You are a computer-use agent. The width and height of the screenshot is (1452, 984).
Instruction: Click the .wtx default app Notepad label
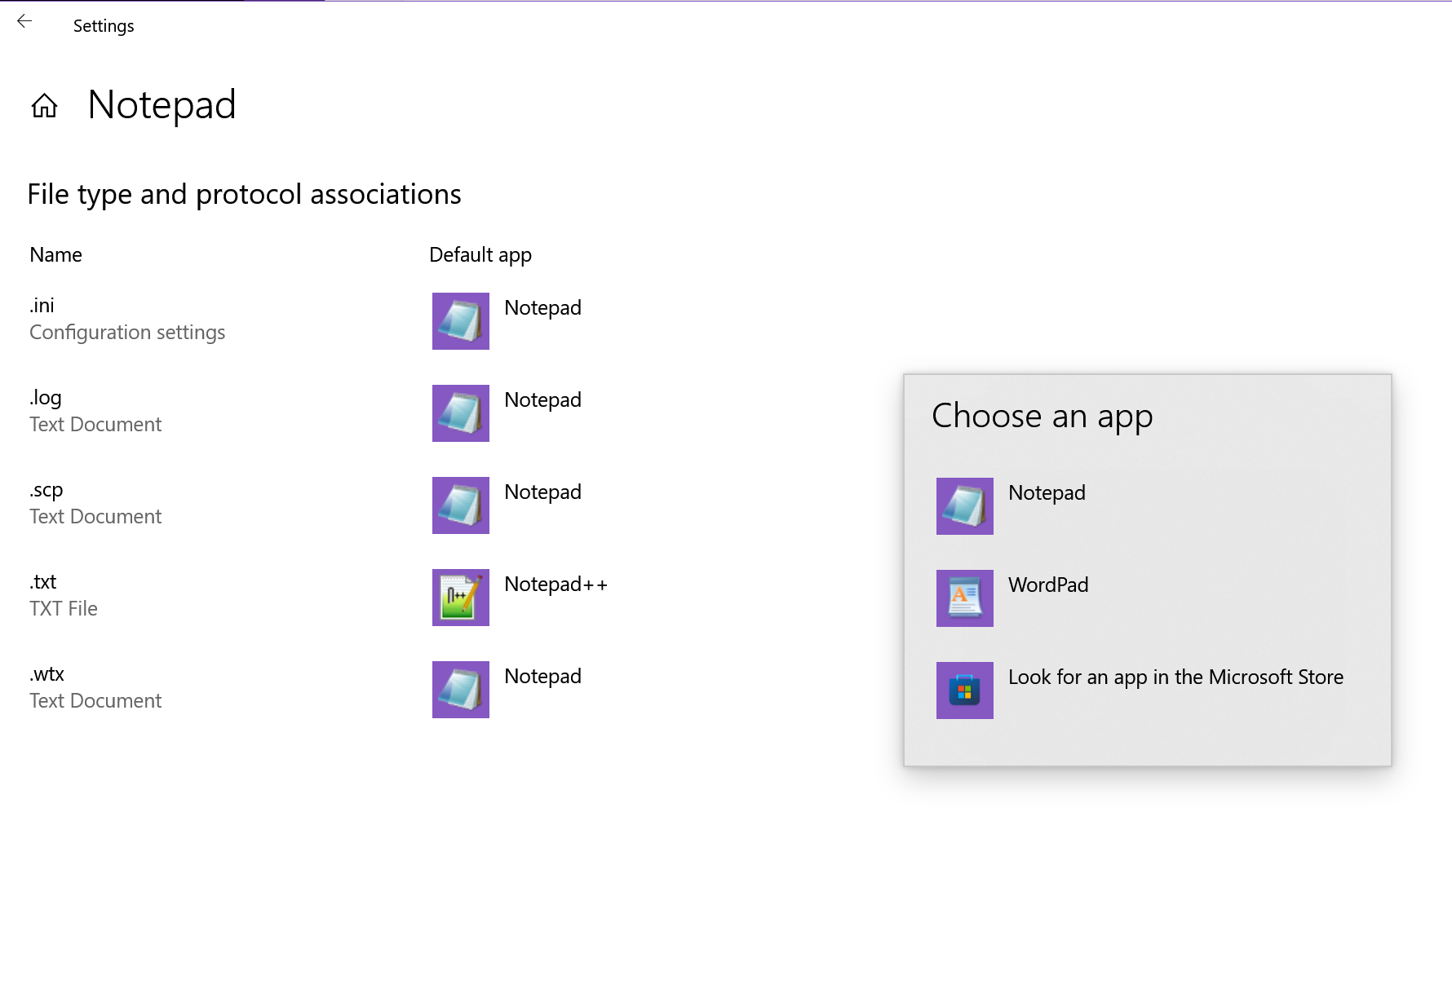pos(542,677)
